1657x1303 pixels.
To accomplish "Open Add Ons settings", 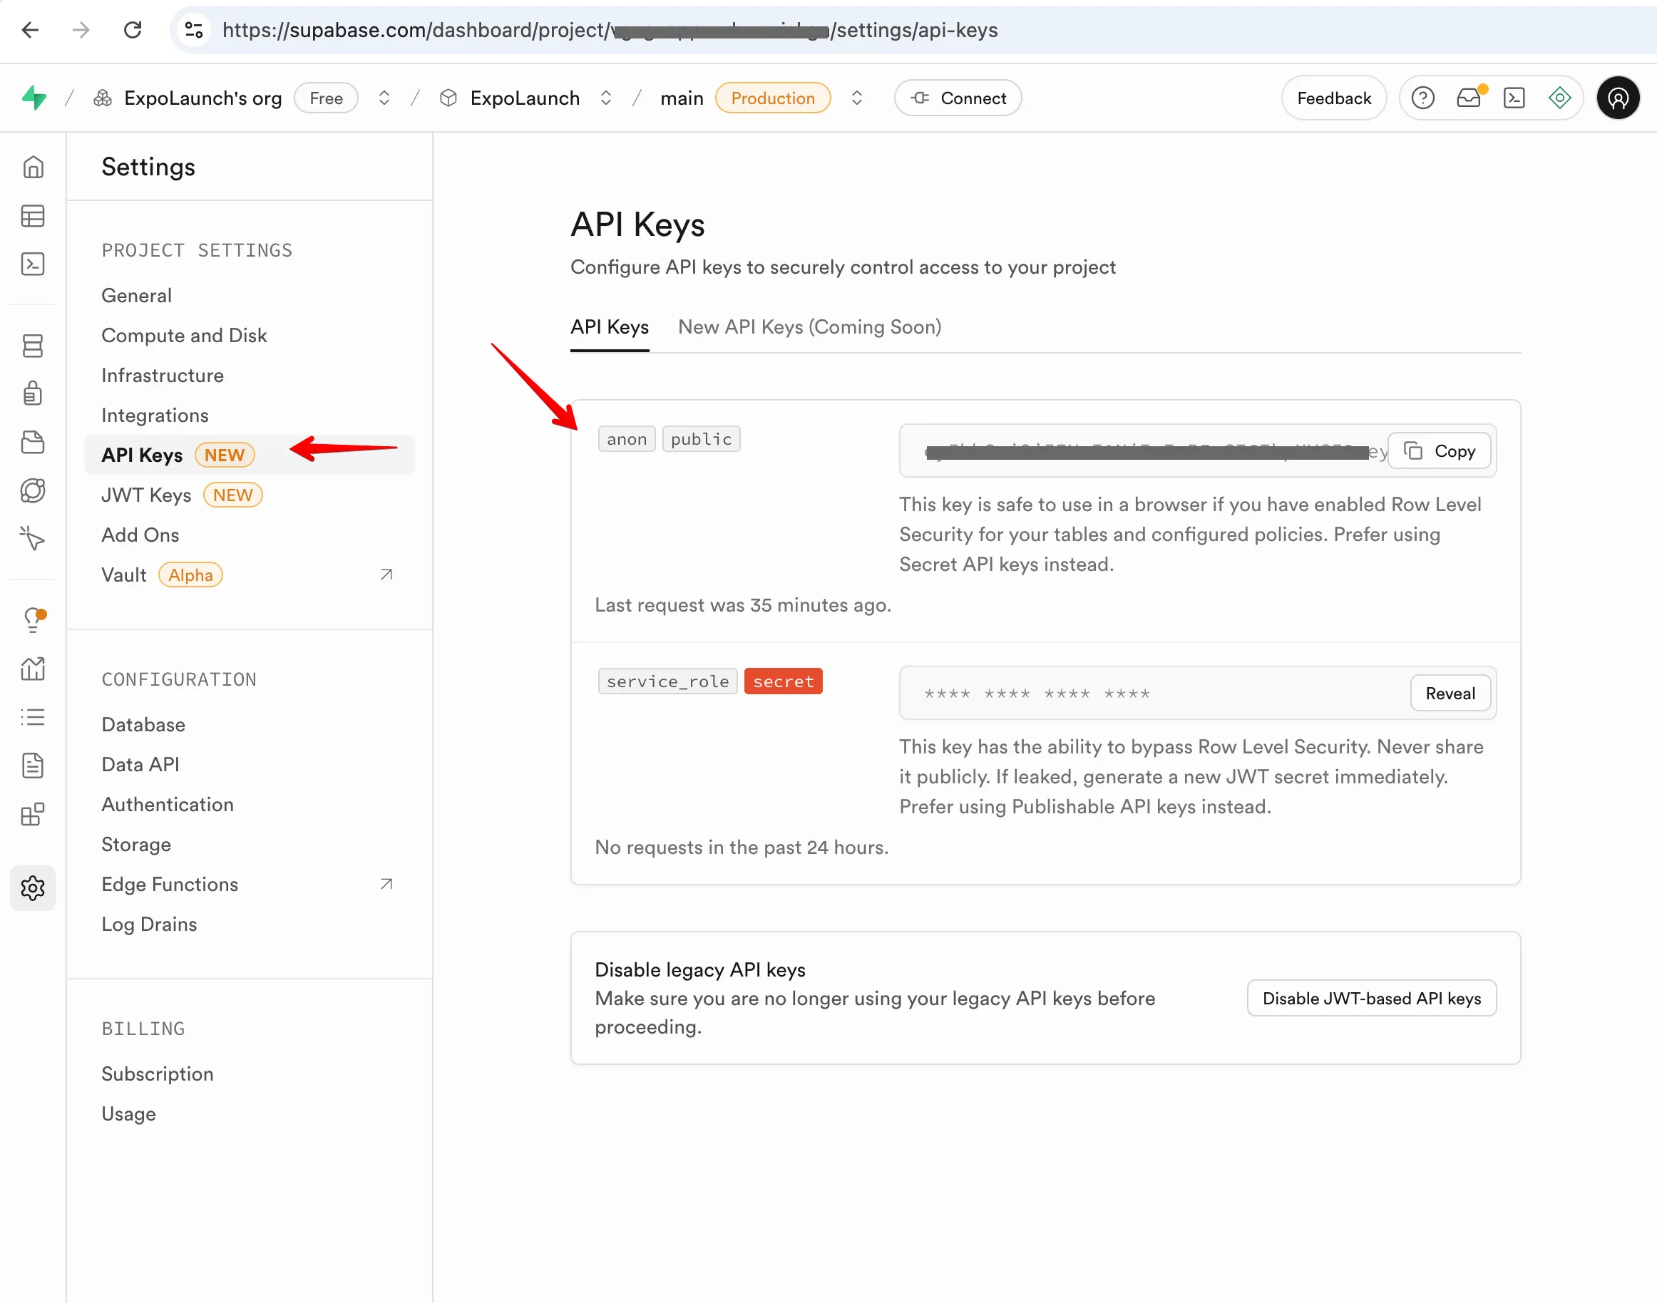I will [140, 535].
